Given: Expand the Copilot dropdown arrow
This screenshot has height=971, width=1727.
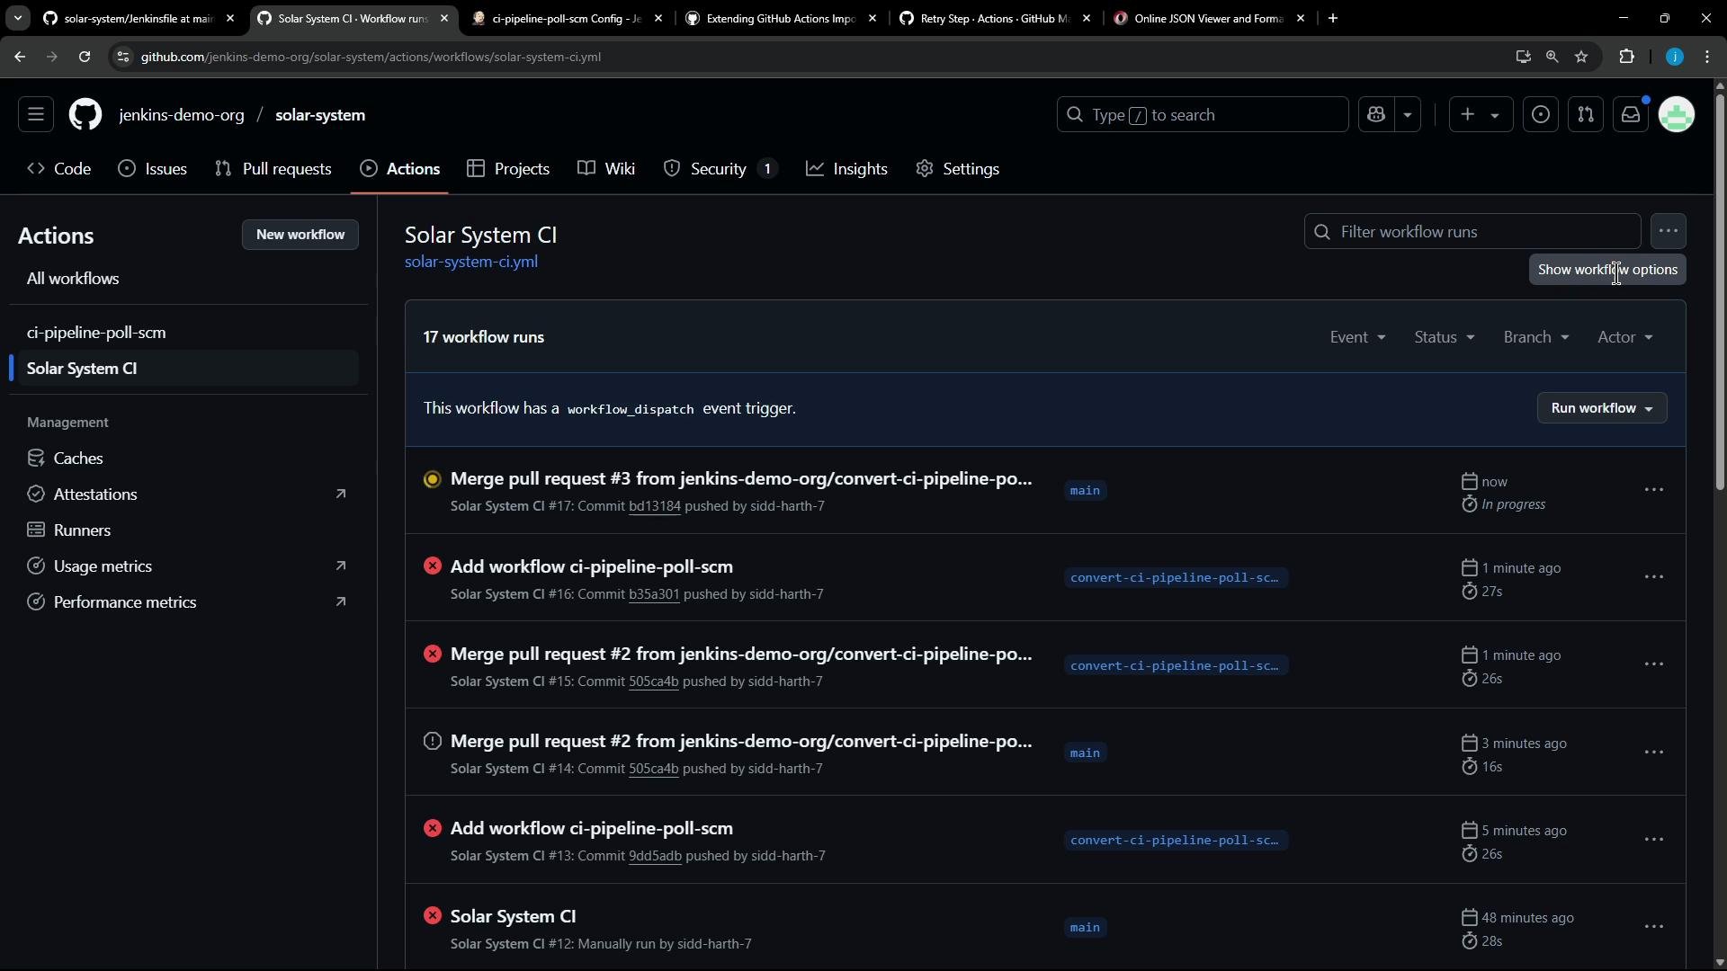Looking at the screenshot, I should click(x=1408, y=115).
